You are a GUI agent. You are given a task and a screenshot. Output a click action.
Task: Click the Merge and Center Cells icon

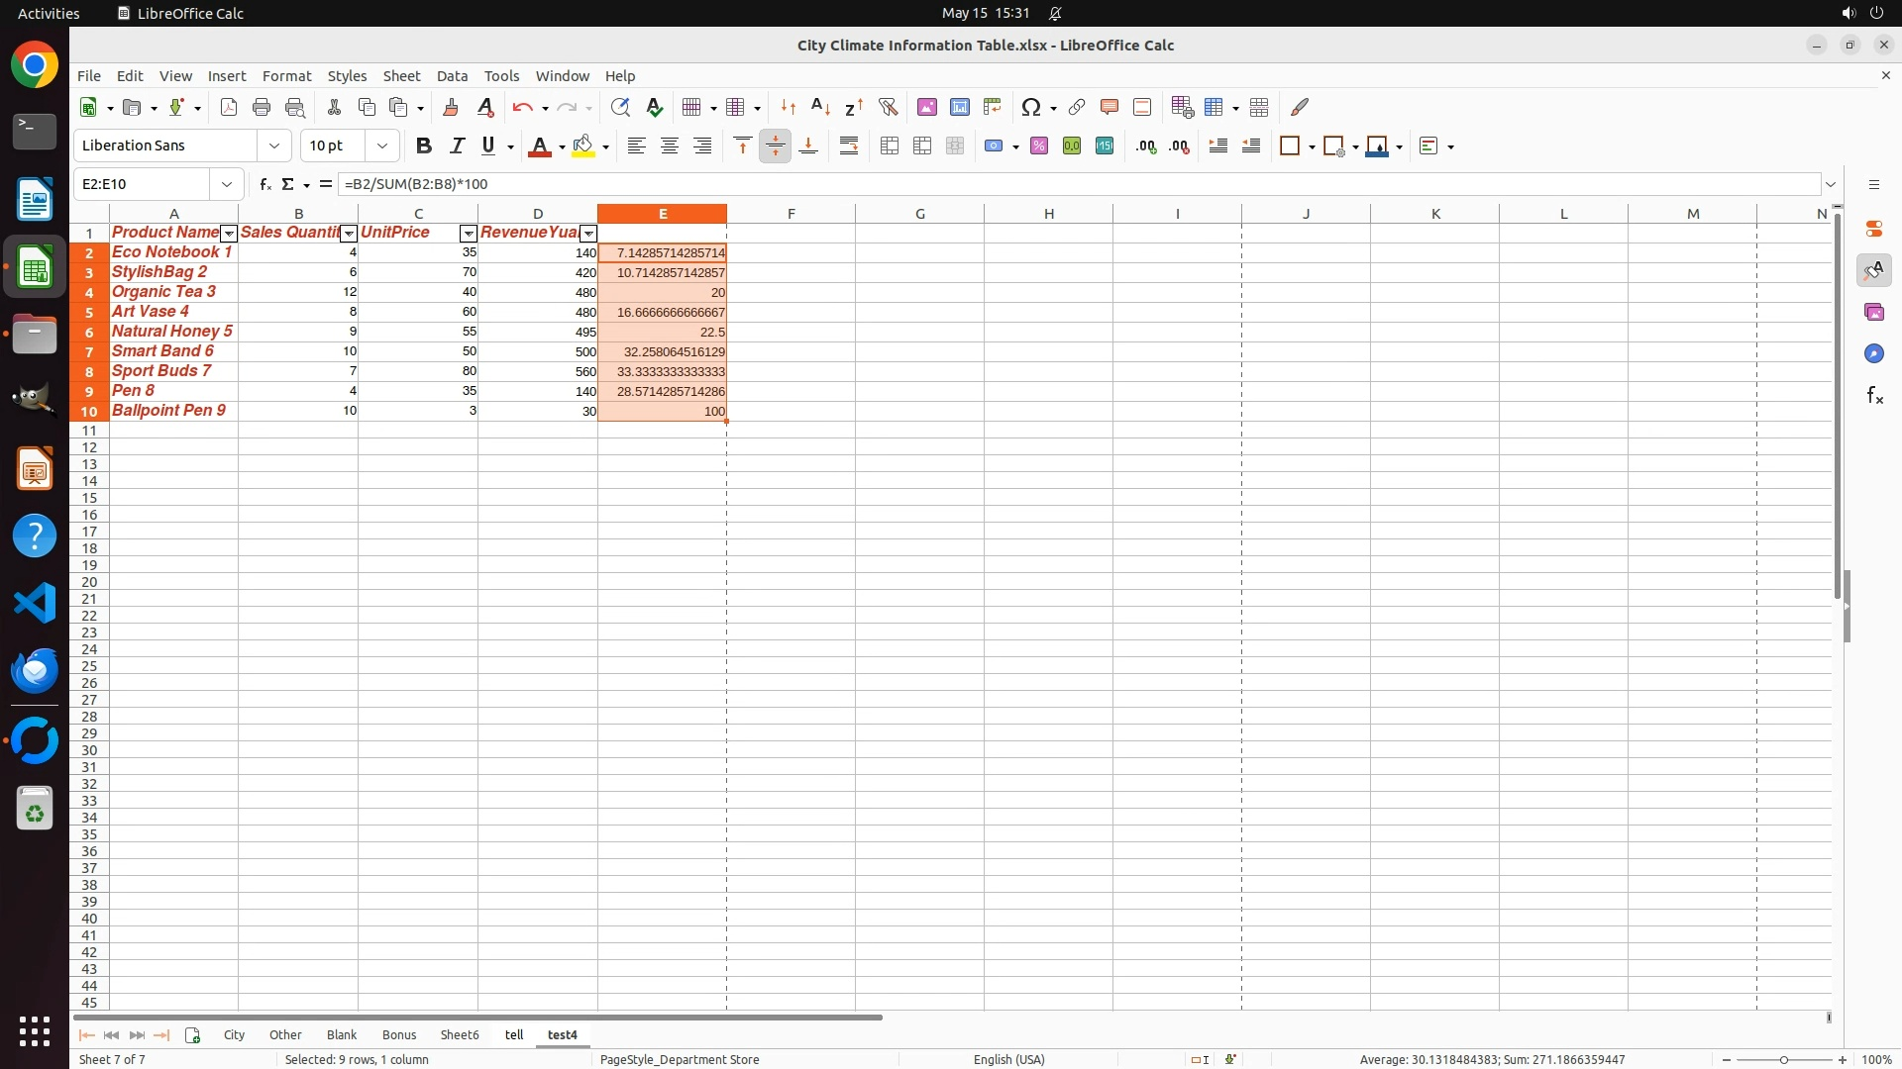[890, 146]
